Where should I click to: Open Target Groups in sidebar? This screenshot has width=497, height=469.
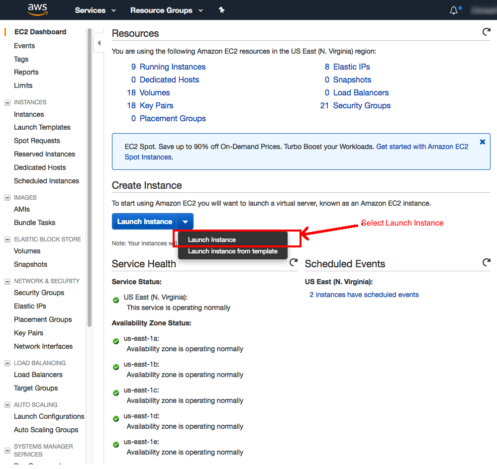coord(36,388)
